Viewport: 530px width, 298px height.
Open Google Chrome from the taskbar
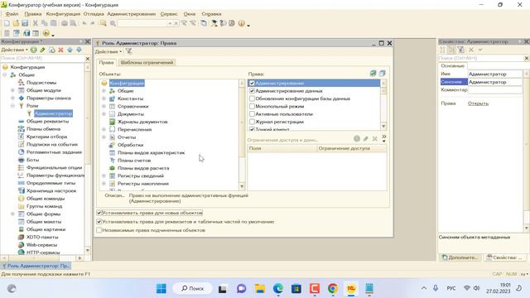click(x=333, y=289)
